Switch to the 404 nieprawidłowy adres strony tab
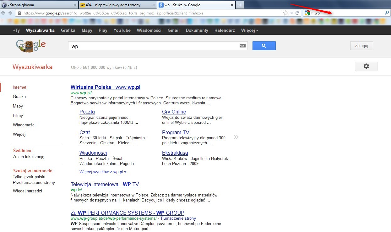This screenshot has height=232, width=391. tap(117, 5)
